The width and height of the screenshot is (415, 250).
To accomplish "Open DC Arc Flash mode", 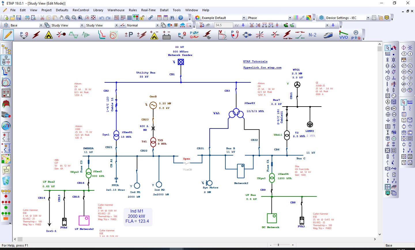I will [x=154, y=35].
